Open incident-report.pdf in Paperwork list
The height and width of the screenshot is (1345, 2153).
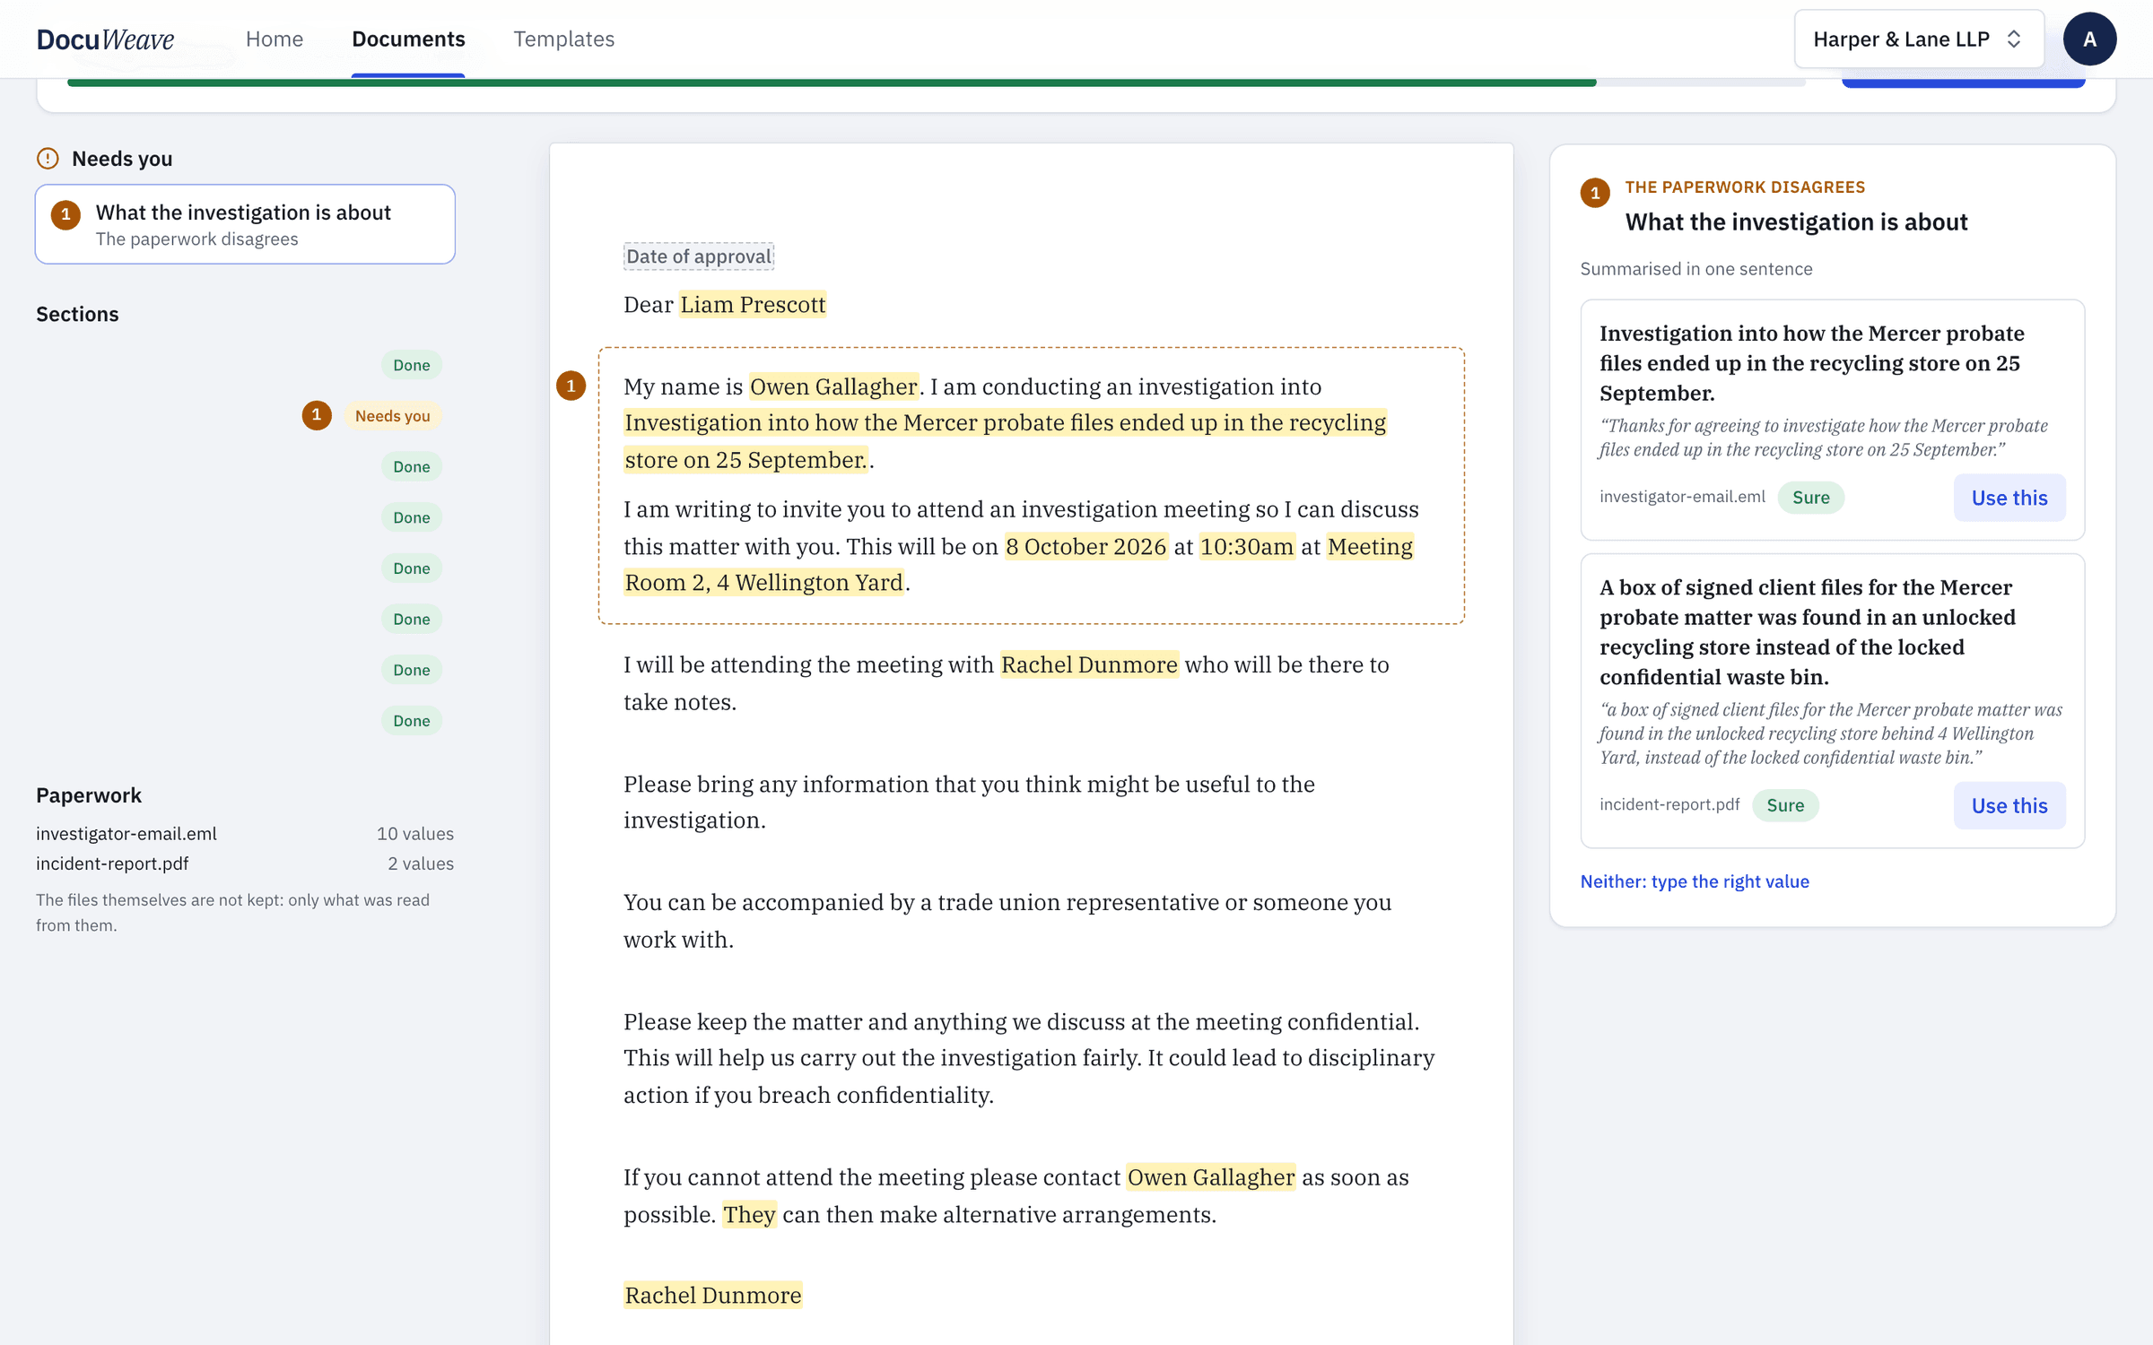112,863
